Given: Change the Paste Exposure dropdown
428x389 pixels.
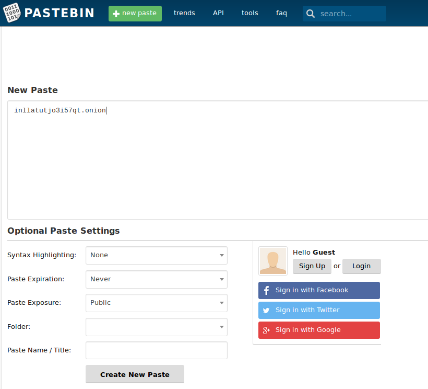Looking at the screenshot, I should [x=156, y=303].
